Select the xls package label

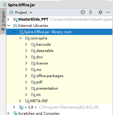tap(38, 95)
